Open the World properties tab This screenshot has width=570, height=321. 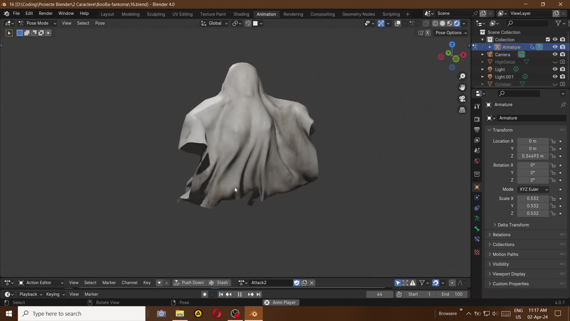pyautogui.click(x=477, y=161)
